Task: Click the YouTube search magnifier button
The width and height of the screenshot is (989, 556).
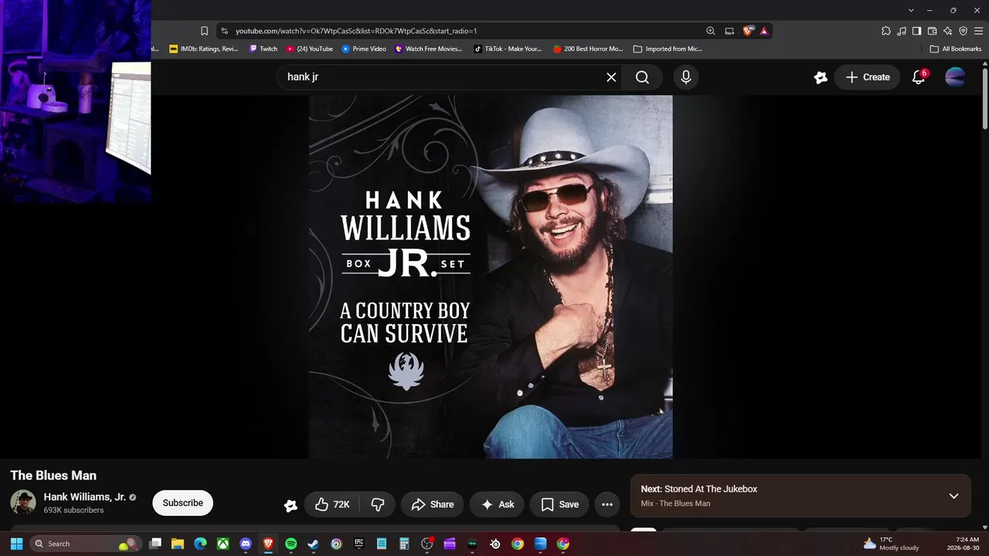Action: [642, 77]
